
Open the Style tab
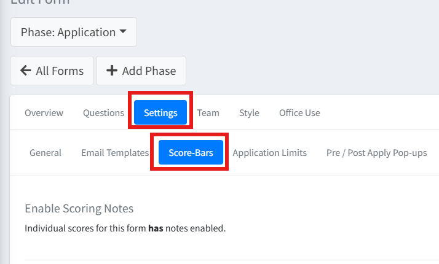pyautogui.click(x=249, y=112)
